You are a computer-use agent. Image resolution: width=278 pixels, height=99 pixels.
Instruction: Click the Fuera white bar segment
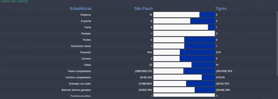[181, 27]
